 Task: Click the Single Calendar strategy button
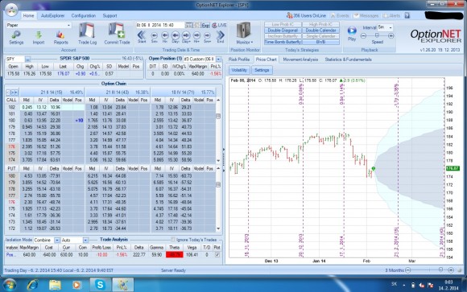pyautogui.click(x=320, y=36)
